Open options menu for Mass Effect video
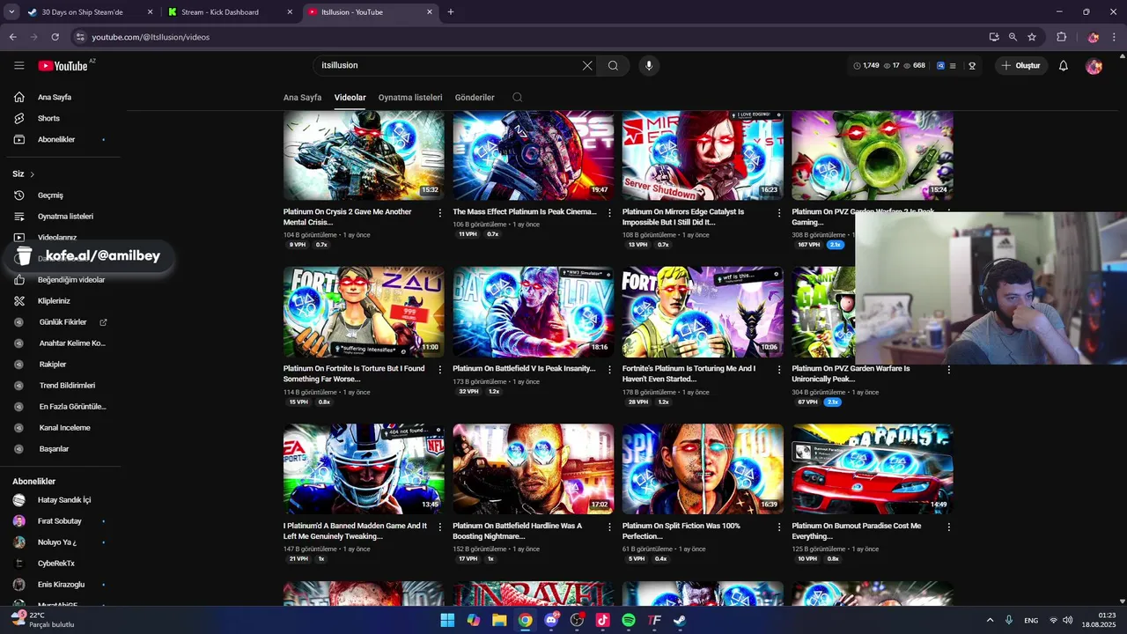This screenshot has height=634, width=1127. point(609,212)
